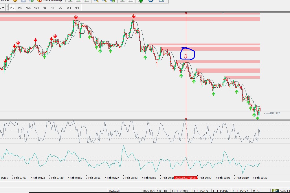
Task: Click the zoom in magnifier icon
Action: click(96, 1)
